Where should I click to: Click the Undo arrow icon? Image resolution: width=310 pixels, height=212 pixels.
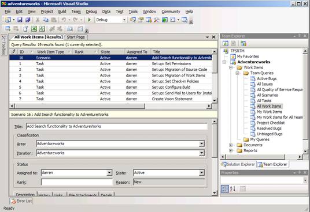pos(64,20)
